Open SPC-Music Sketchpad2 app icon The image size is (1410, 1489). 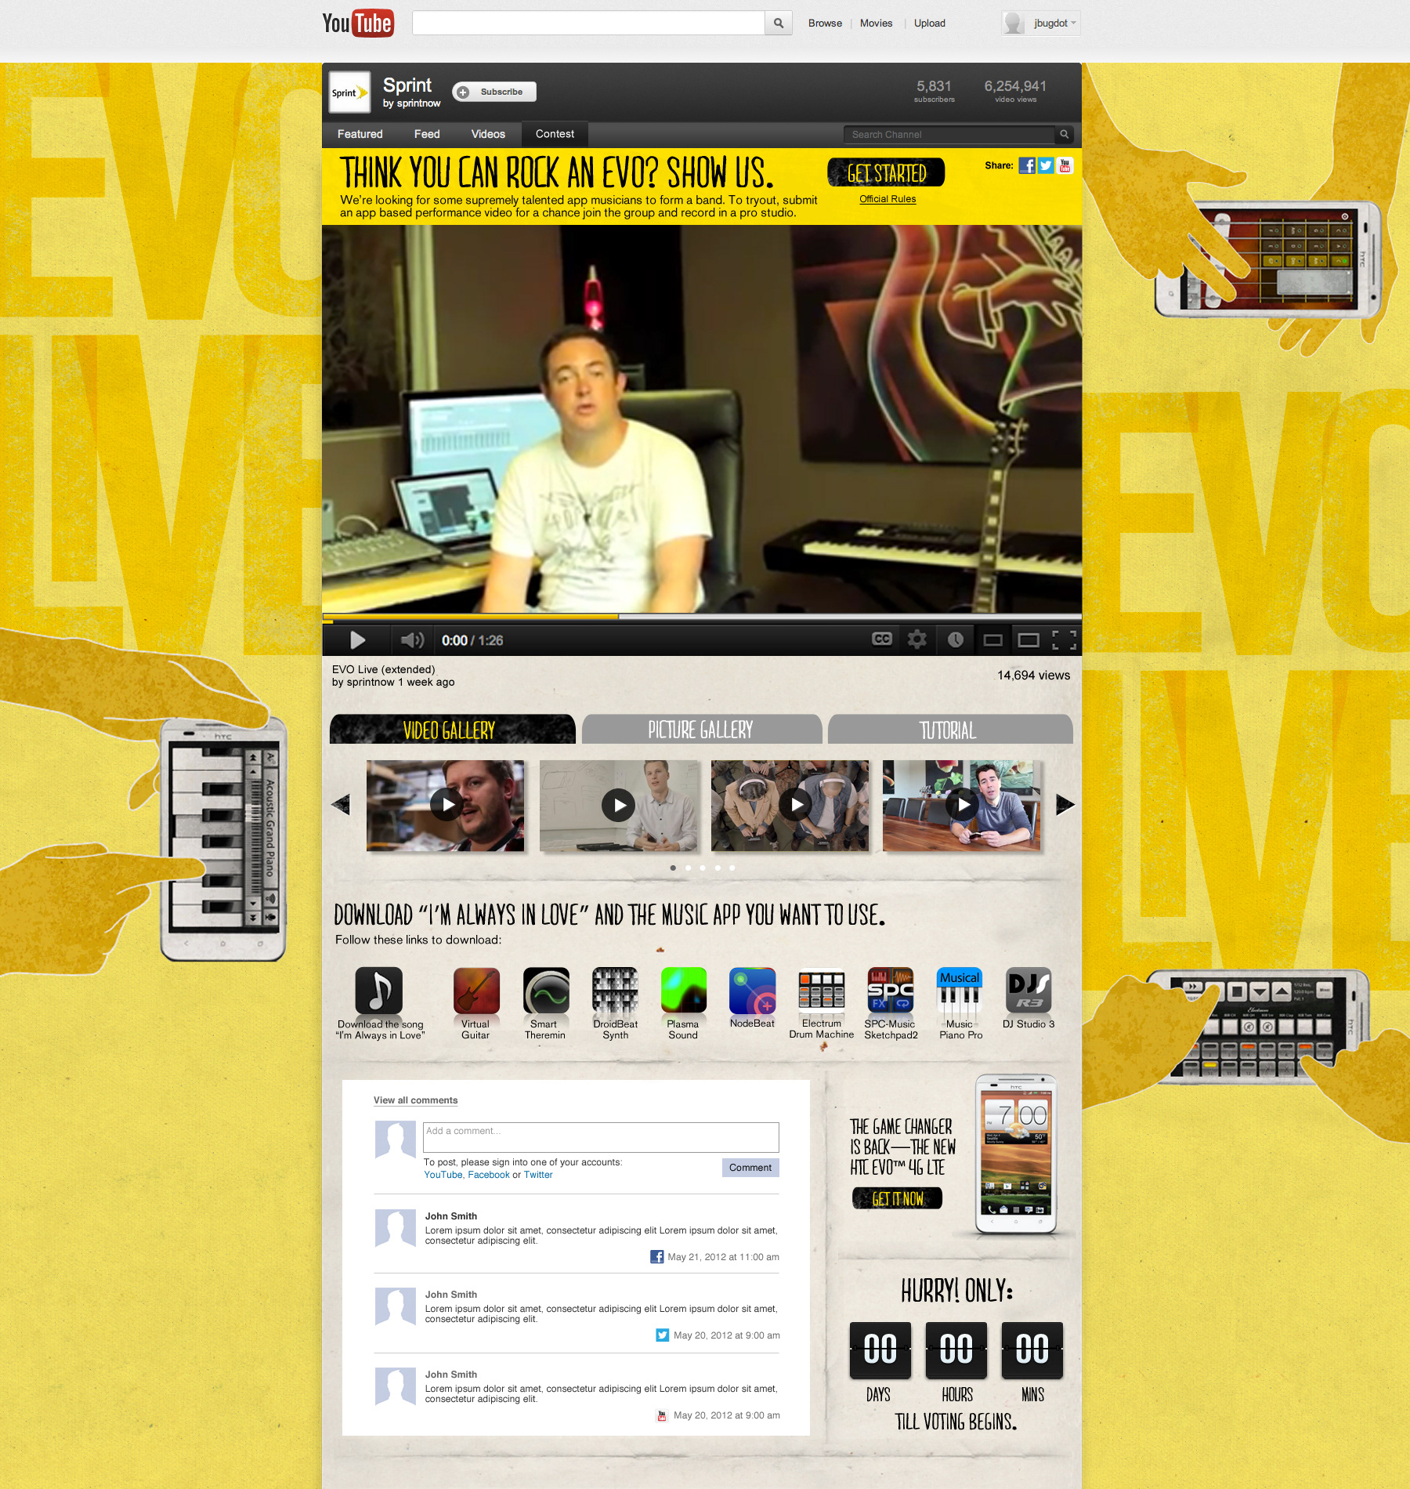[890, 991]
